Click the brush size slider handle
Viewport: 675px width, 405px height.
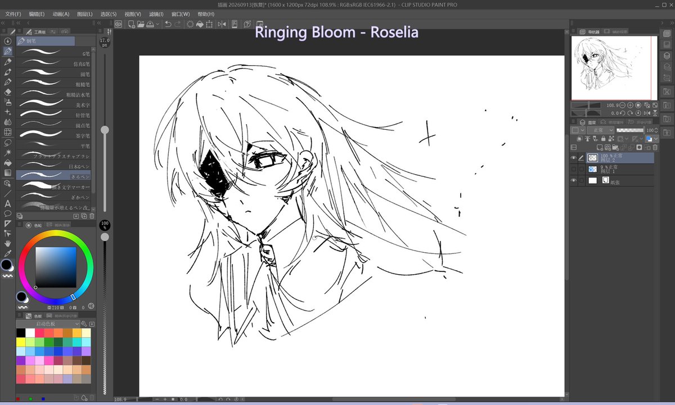coord(105,130)
